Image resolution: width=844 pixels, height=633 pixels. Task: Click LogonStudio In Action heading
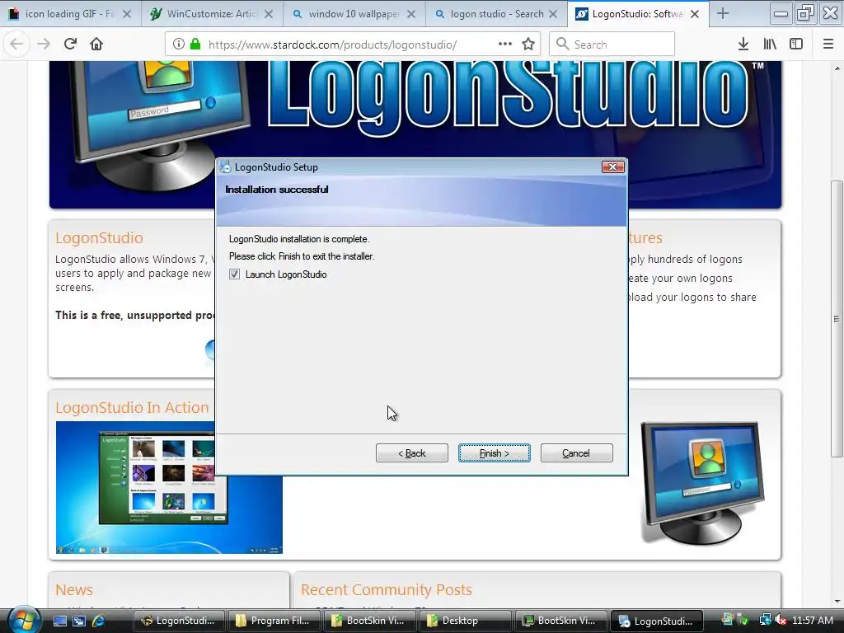tap(132, 407)
